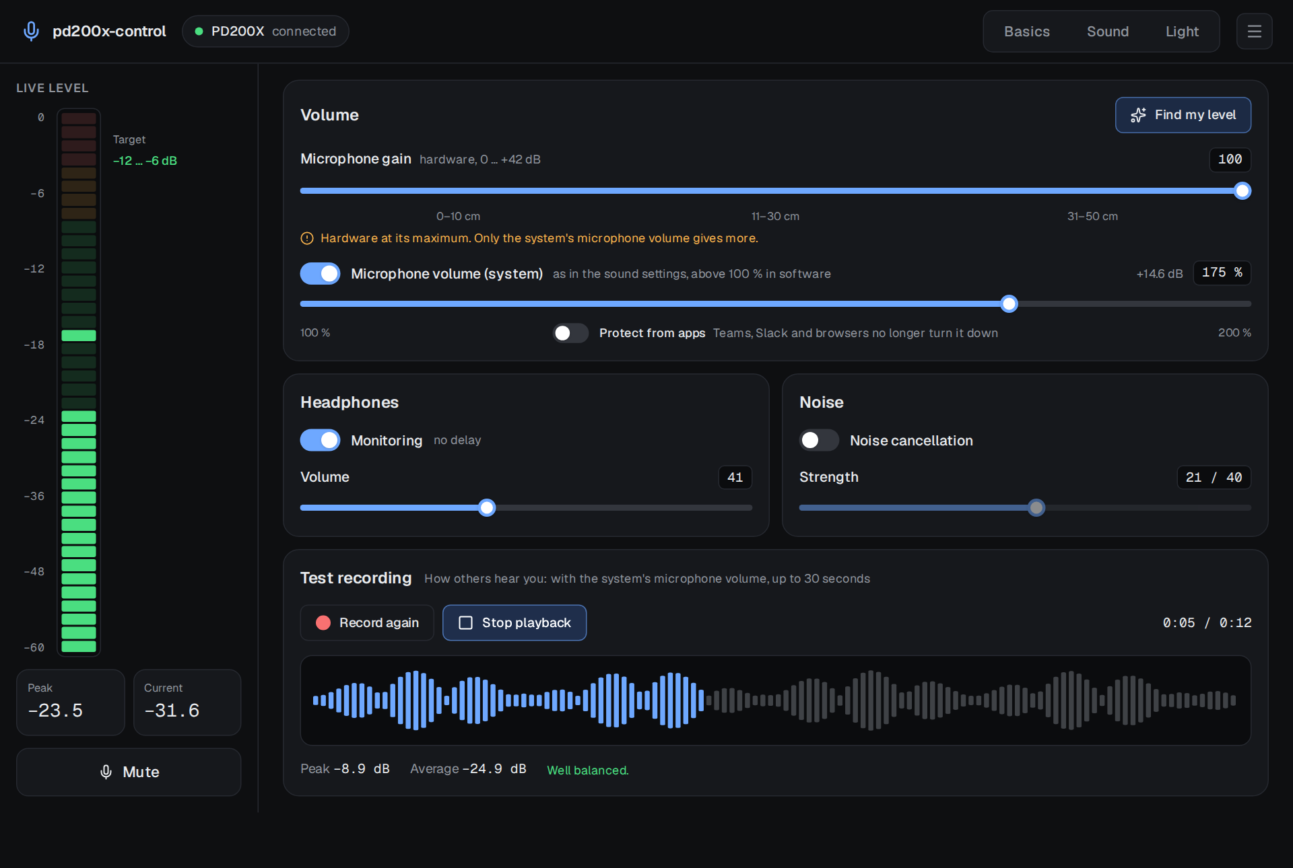Click the Microphone gain value field 100
Image resolution: width=1293 pixels, height=868 pixels.
(x=1230, y=159)
